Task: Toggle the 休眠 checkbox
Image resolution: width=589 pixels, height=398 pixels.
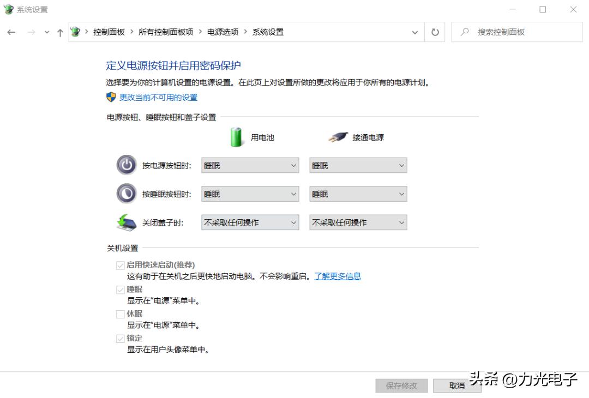Action: coord(121,314)
